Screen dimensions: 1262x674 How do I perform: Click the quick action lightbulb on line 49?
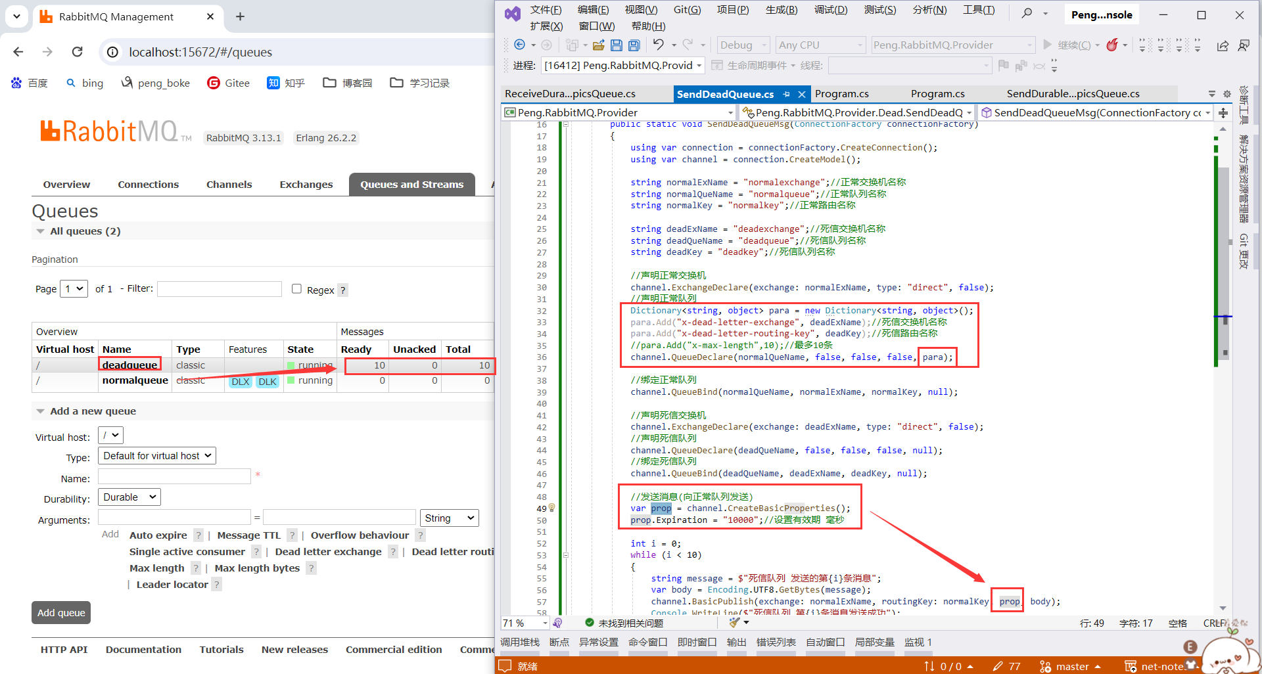[552, 508]
